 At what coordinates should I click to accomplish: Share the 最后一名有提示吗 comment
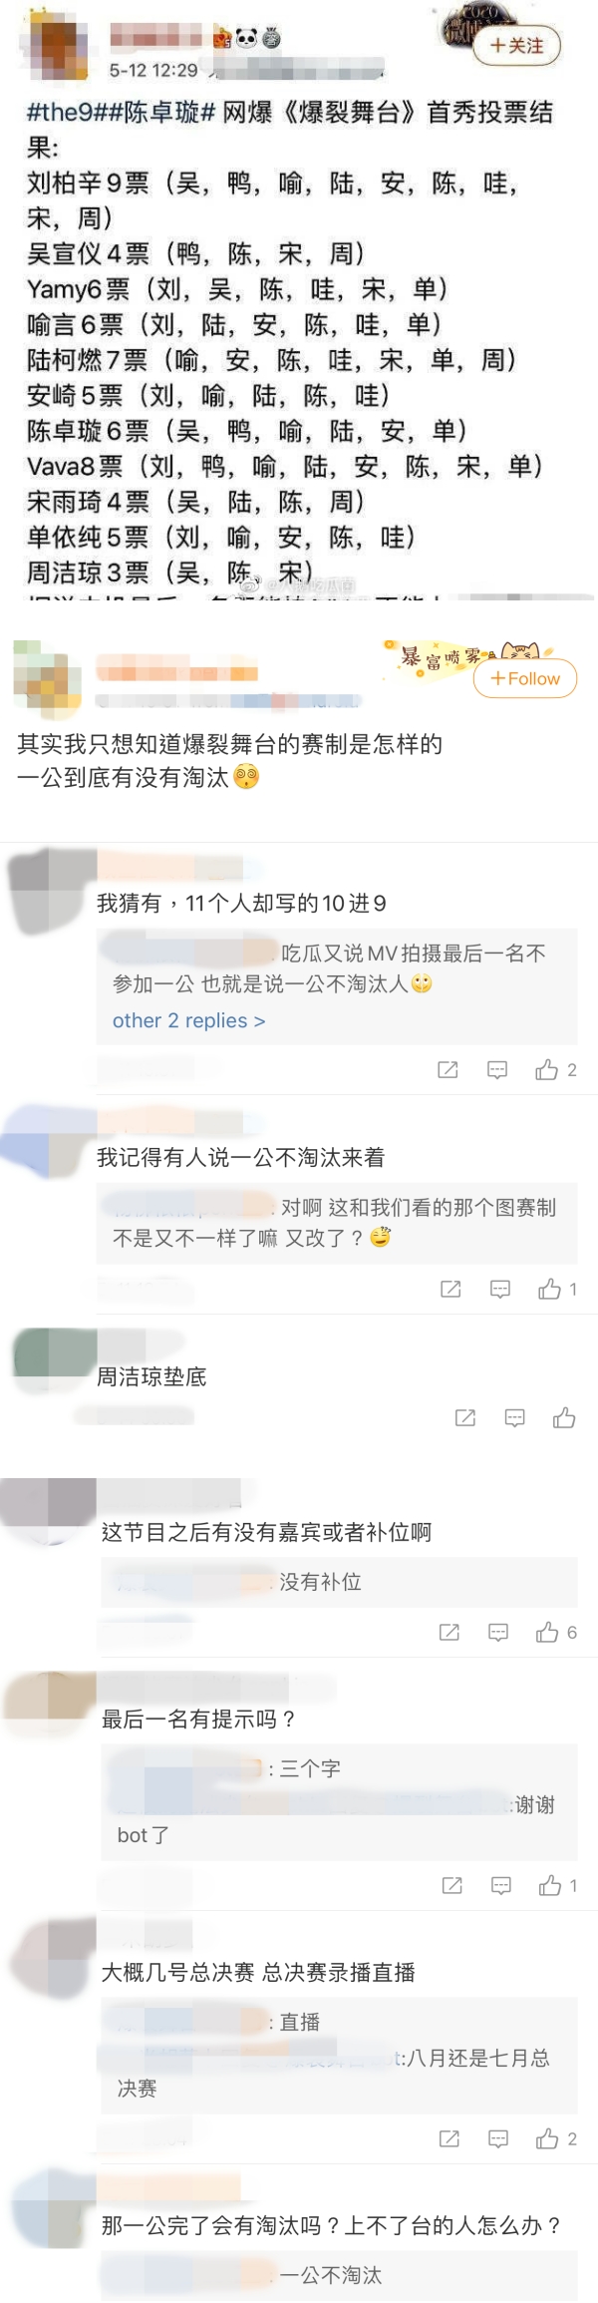(451, 1886)
